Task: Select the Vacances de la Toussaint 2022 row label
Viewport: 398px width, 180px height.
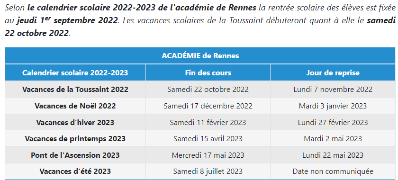Action: (75, 90)
